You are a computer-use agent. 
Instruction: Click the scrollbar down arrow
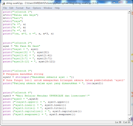[x=129, y=119]
